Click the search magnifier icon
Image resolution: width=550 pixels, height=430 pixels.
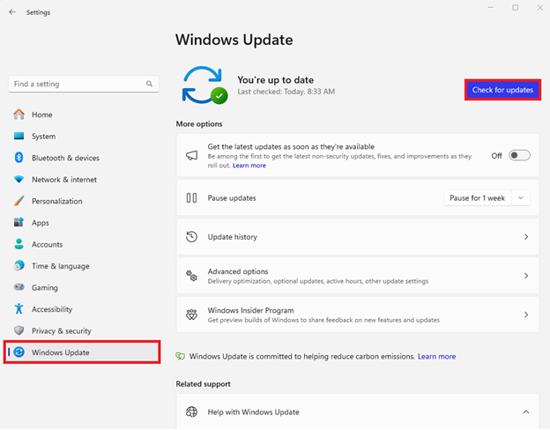pyautogui.click(x=150, y=84)
